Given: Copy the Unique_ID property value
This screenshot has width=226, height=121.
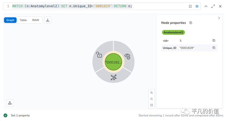Looking at the screenshot, I should tap(214, 48).
